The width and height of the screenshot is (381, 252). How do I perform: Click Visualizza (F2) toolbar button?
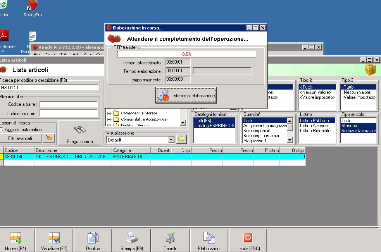54,241
